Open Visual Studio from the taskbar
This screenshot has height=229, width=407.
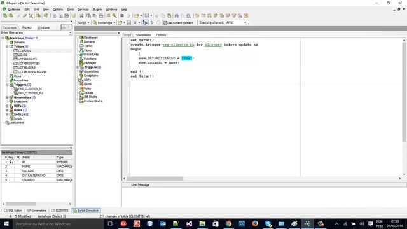[x=190, y=223]
